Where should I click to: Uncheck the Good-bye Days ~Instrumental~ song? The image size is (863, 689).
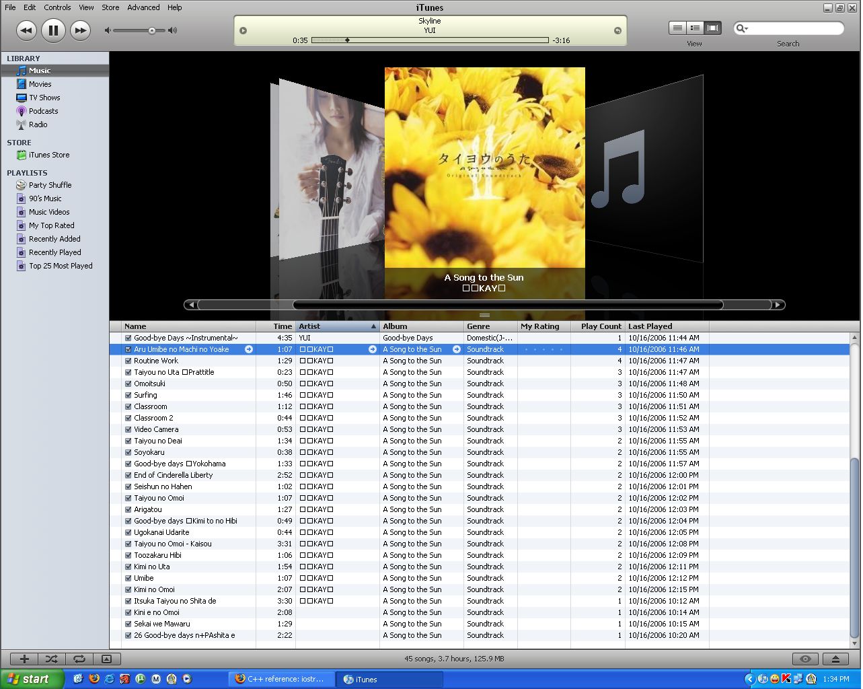pyautogui.click(x=128, y=338)
